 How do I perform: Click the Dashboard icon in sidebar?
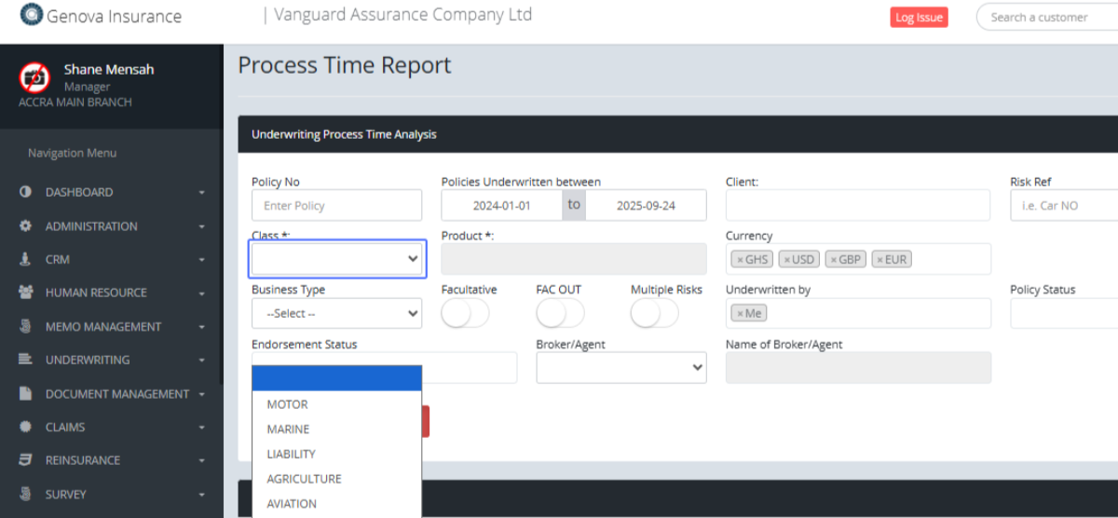coord(25,192)
